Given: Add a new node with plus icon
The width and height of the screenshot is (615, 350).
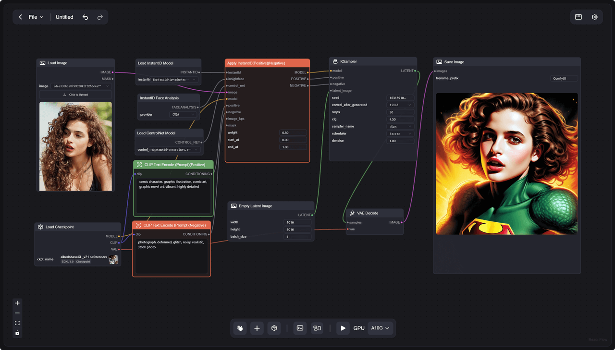Looking at the screenshot, I should [257, 328].
